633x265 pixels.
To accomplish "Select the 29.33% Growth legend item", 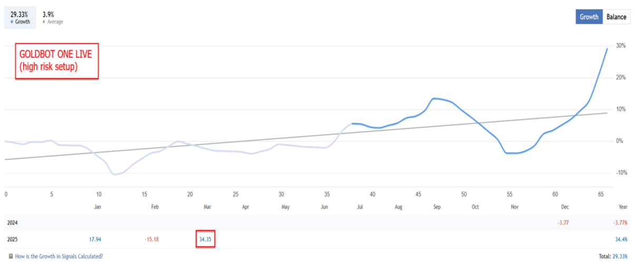I will tap(21, 17).
